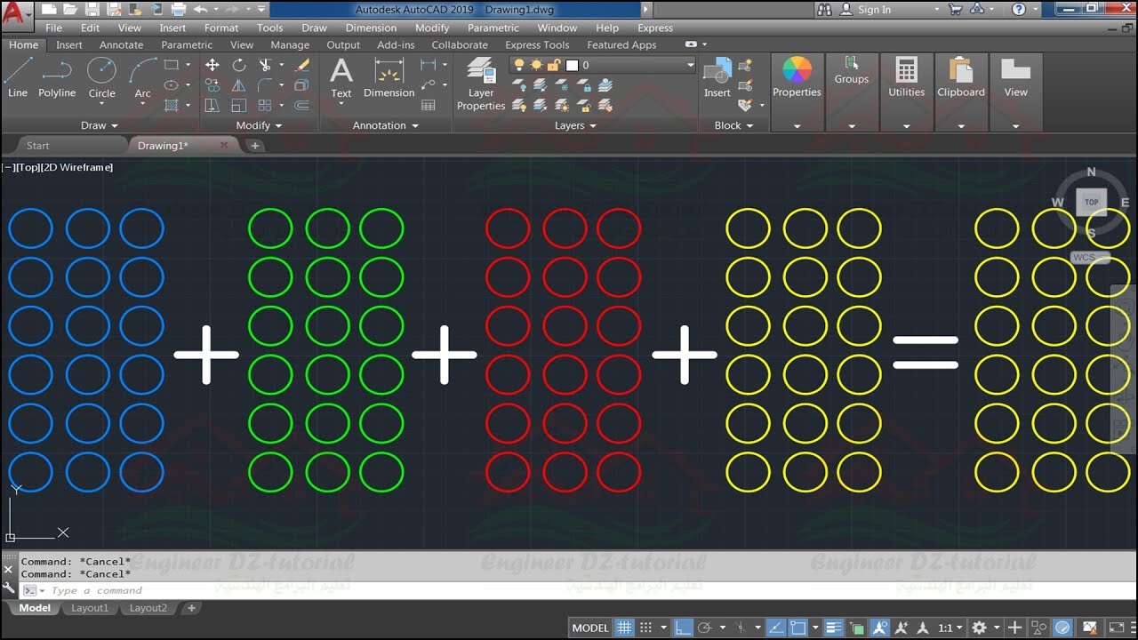
Task: Select the Offset tool icon
Action: (x=302, y=106)
